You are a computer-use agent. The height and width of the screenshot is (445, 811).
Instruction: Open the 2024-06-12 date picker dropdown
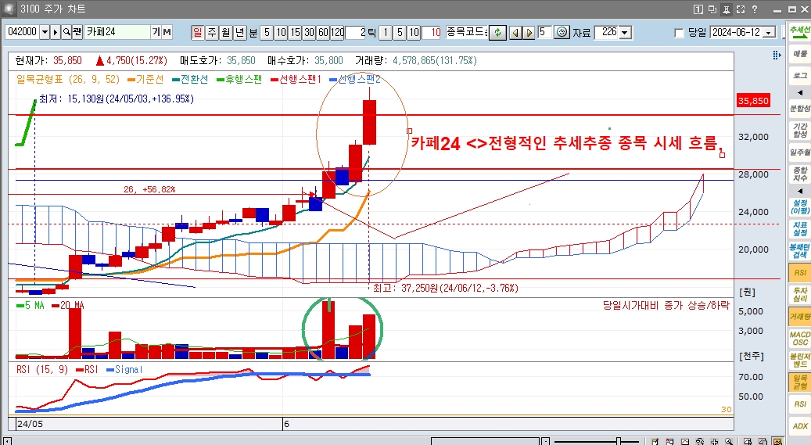click(x=770, y=33)
